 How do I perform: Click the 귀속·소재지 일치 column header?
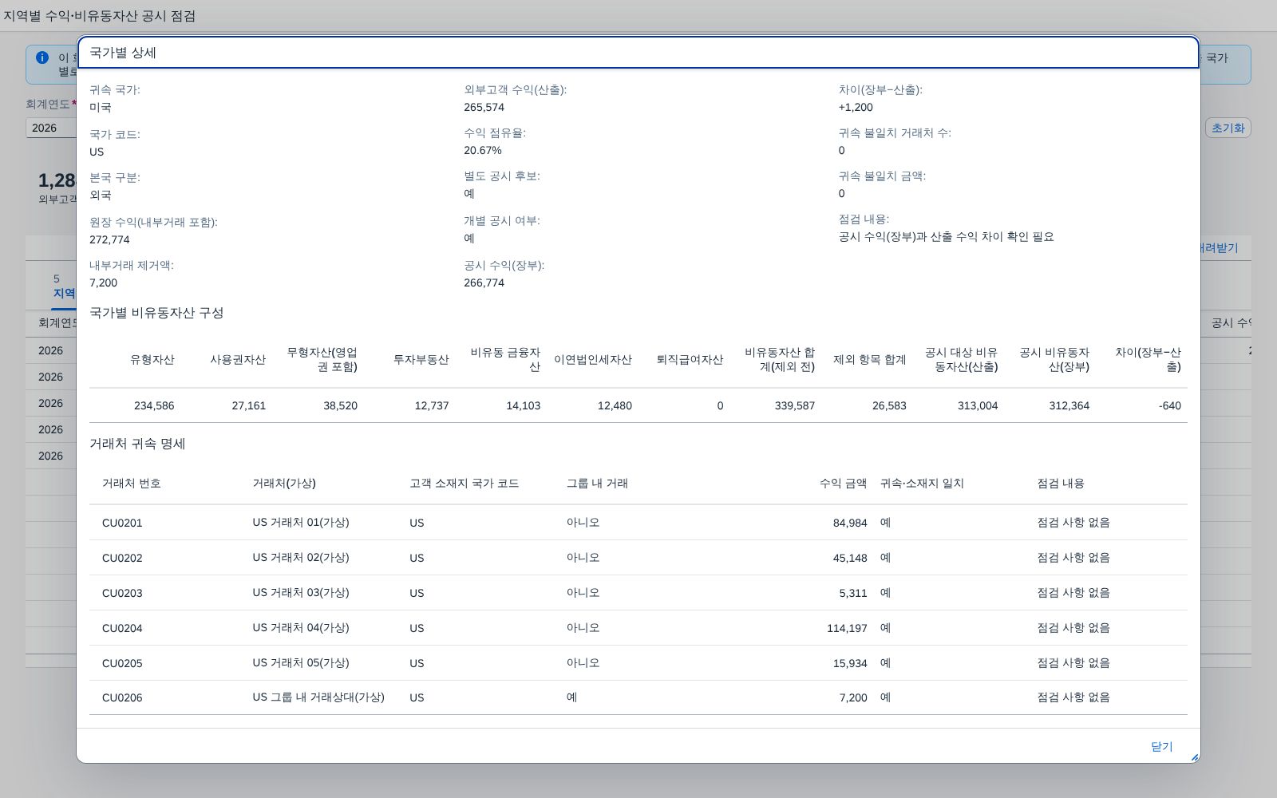(x=922, y=484)
